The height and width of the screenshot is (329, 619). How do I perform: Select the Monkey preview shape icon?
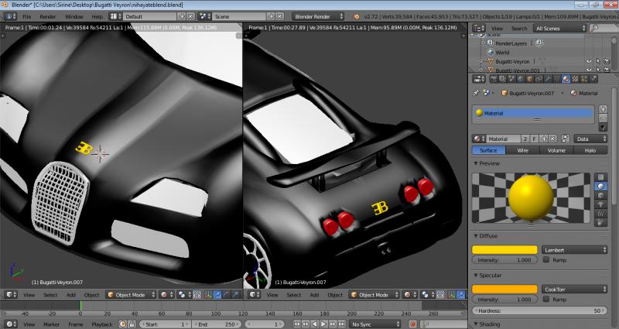pos(600,205)
